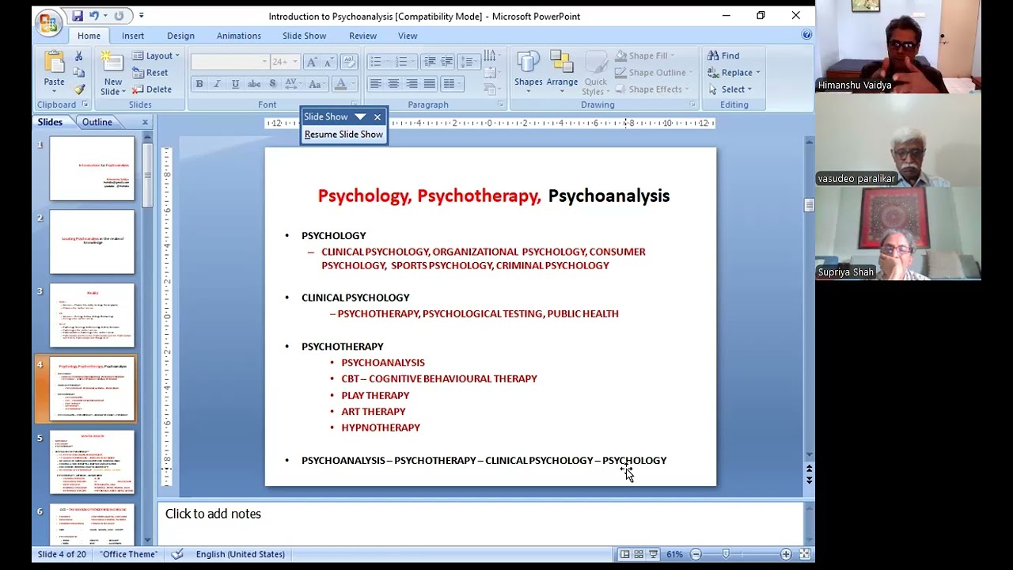Click the Clear All Formatting icon
The height and width of the screenshot is (570, 1013).
(348, 62)
